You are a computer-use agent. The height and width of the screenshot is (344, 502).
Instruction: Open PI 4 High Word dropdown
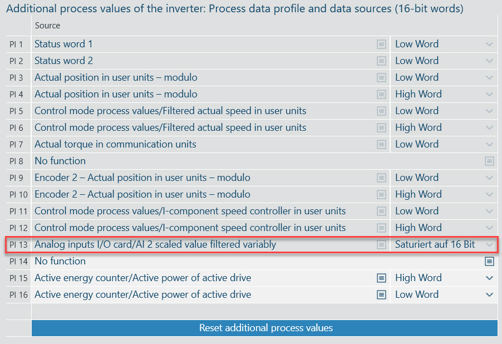(489, 94)
